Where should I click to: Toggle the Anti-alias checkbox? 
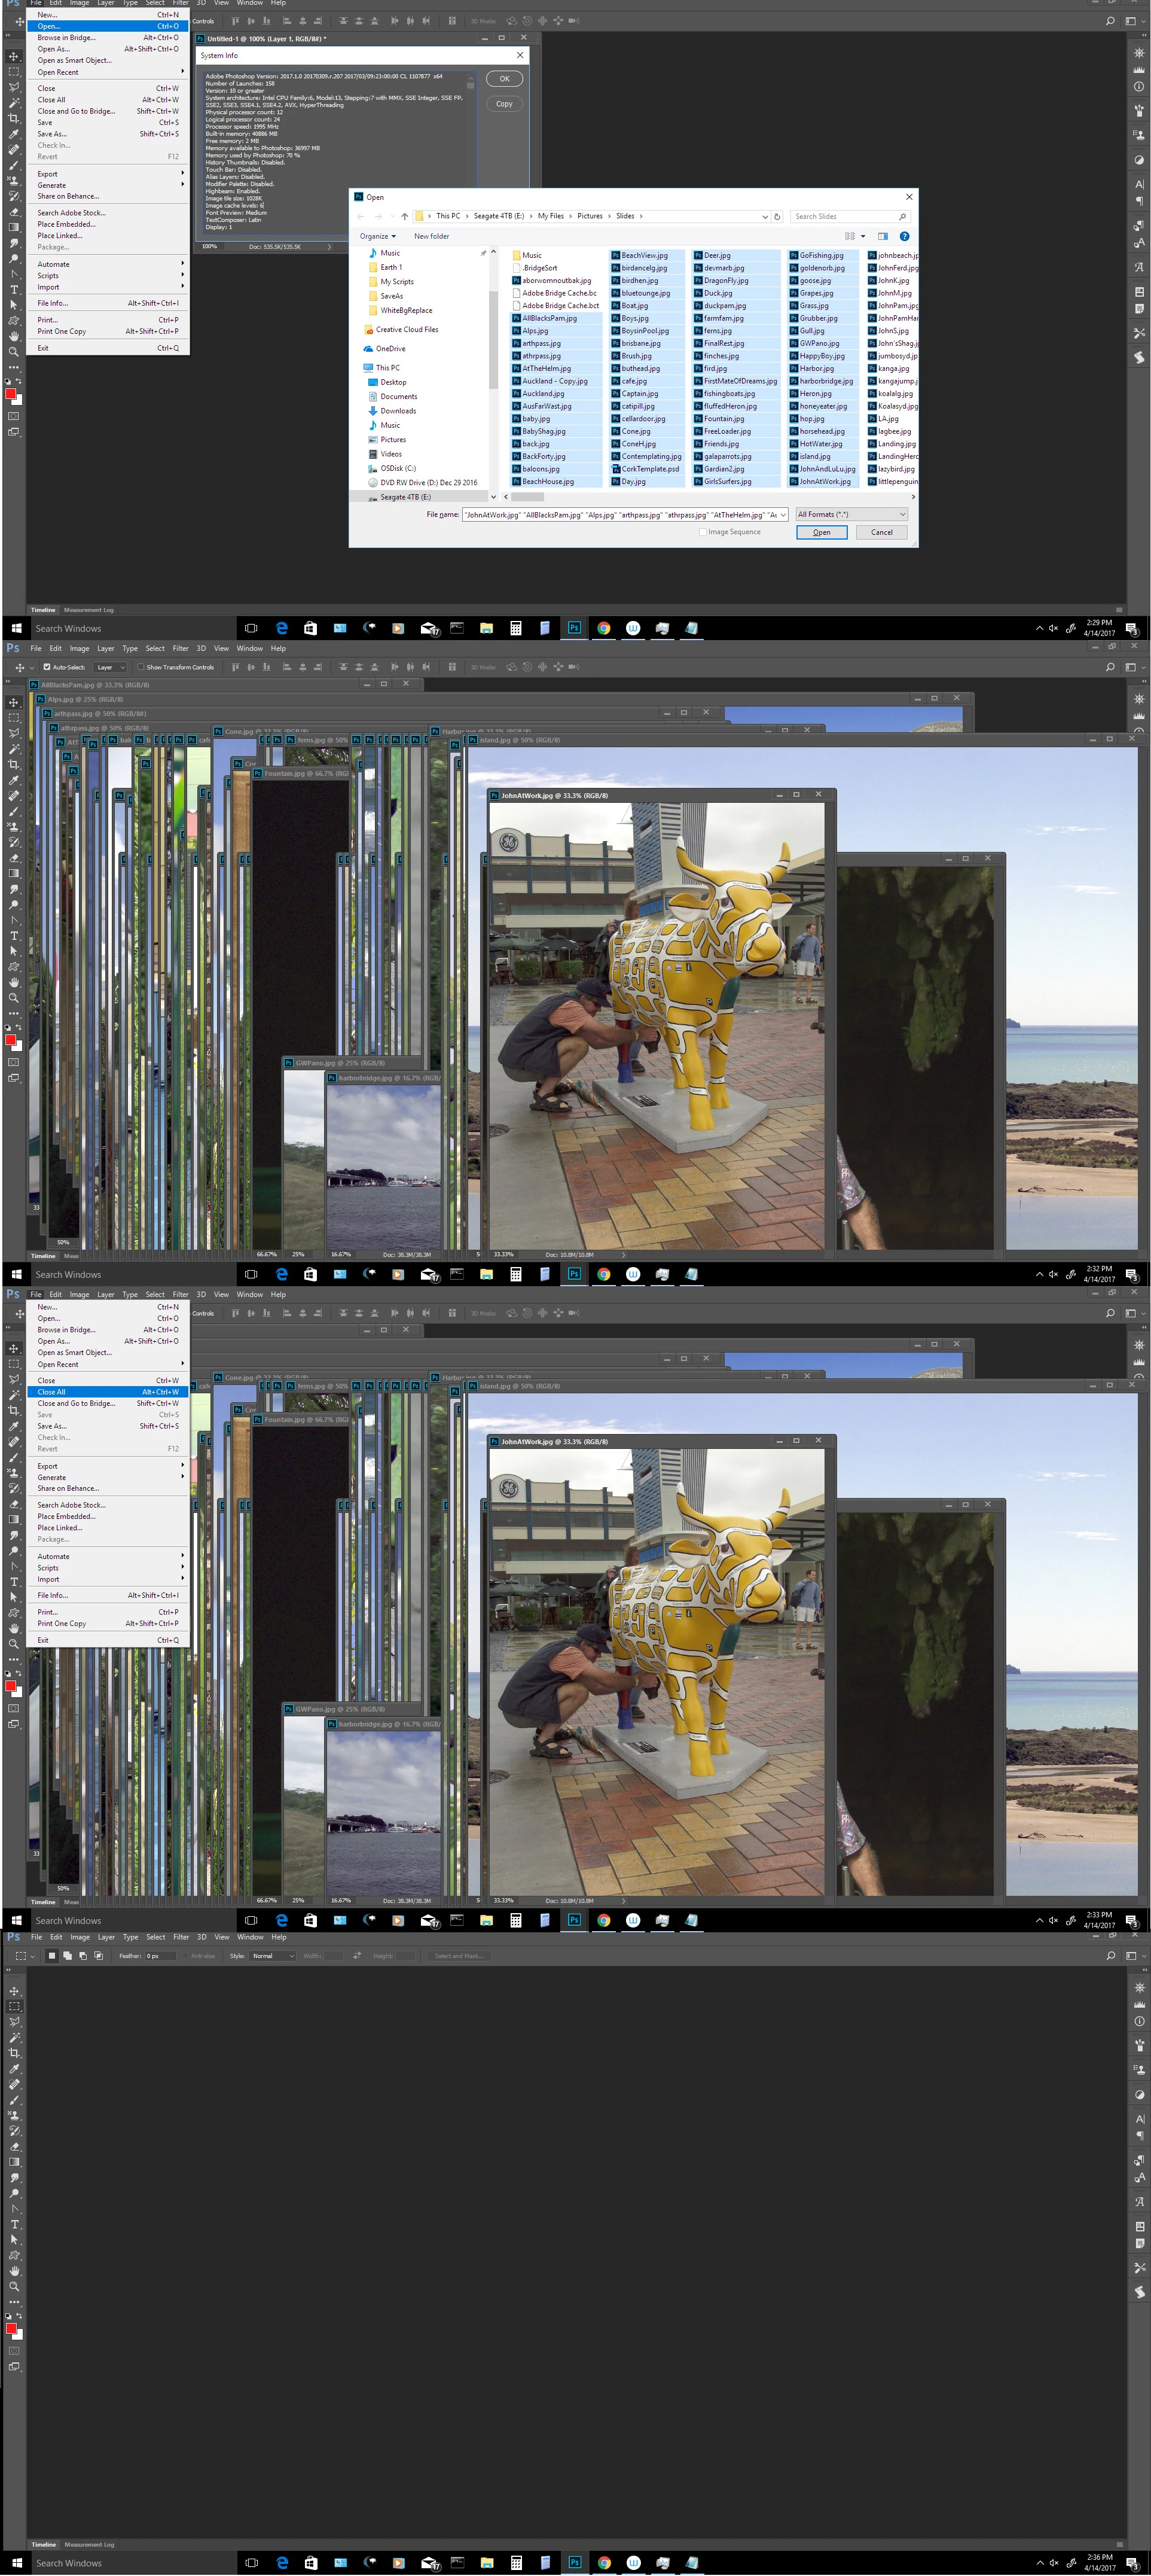(185, 1955)
